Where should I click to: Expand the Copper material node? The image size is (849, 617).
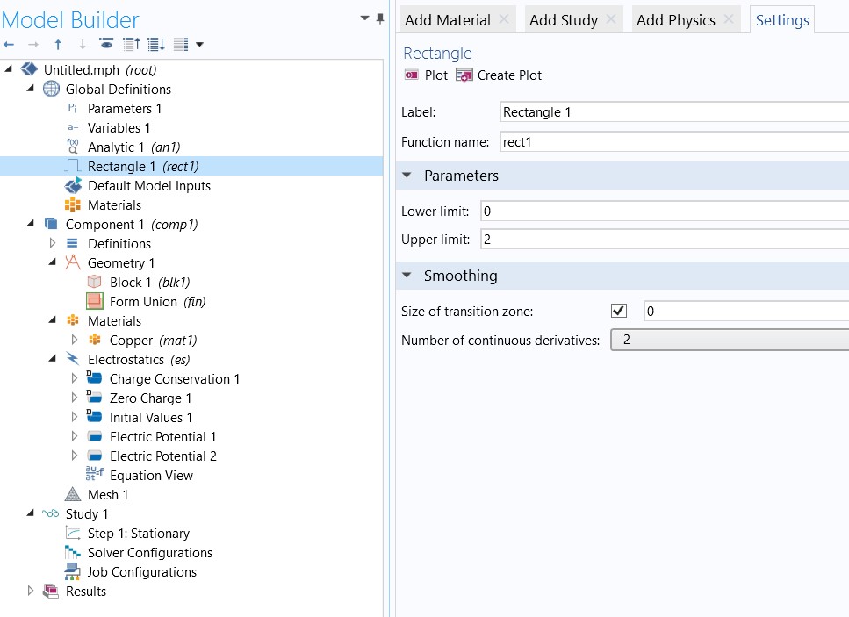75,341
